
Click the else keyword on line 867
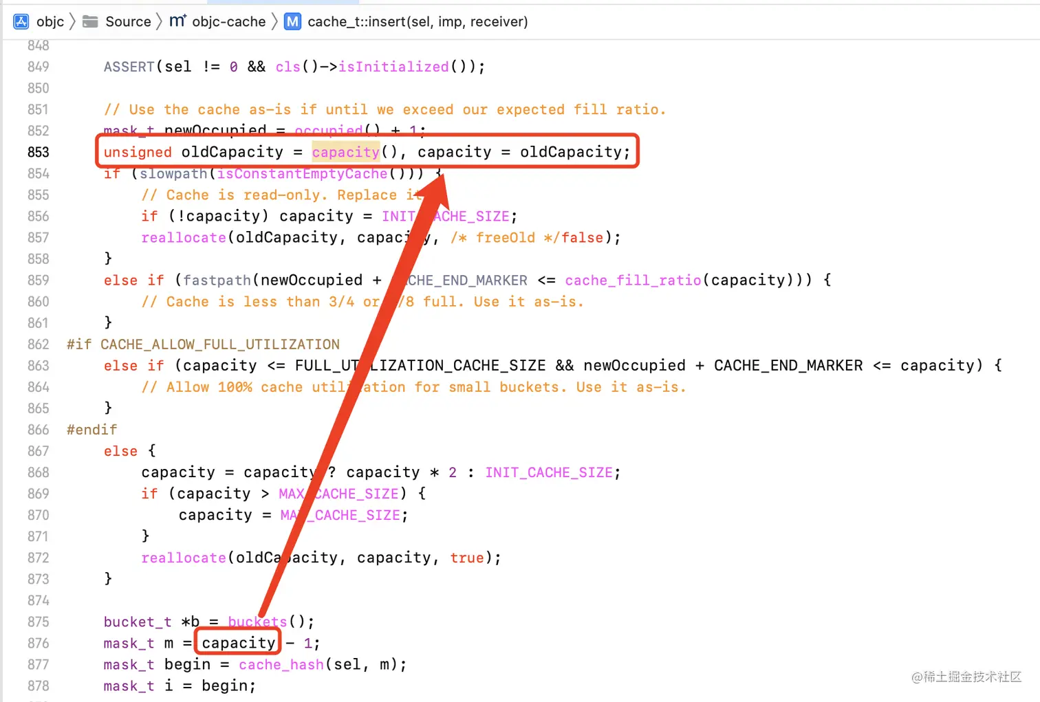pos(121,451)
